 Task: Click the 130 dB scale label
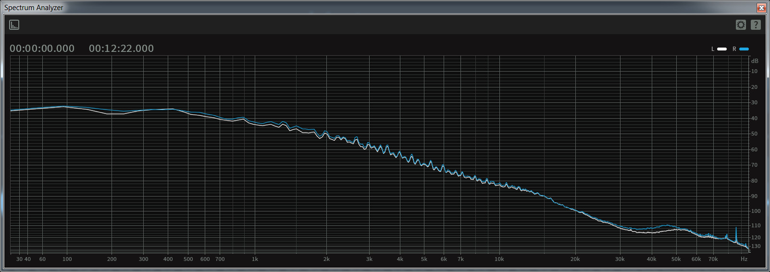[x=756, y=246]
